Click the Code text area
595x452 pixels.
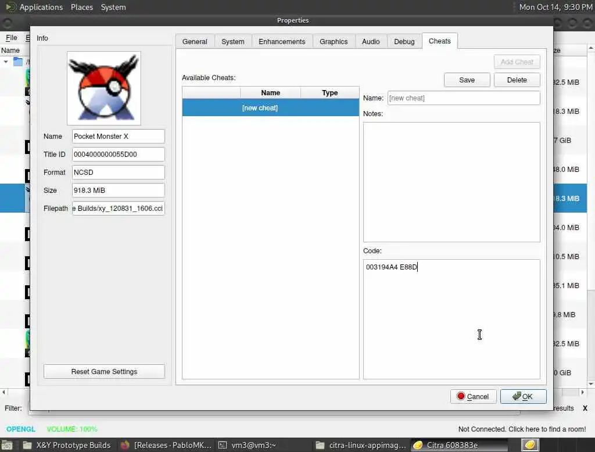click(x=451, y=319)
